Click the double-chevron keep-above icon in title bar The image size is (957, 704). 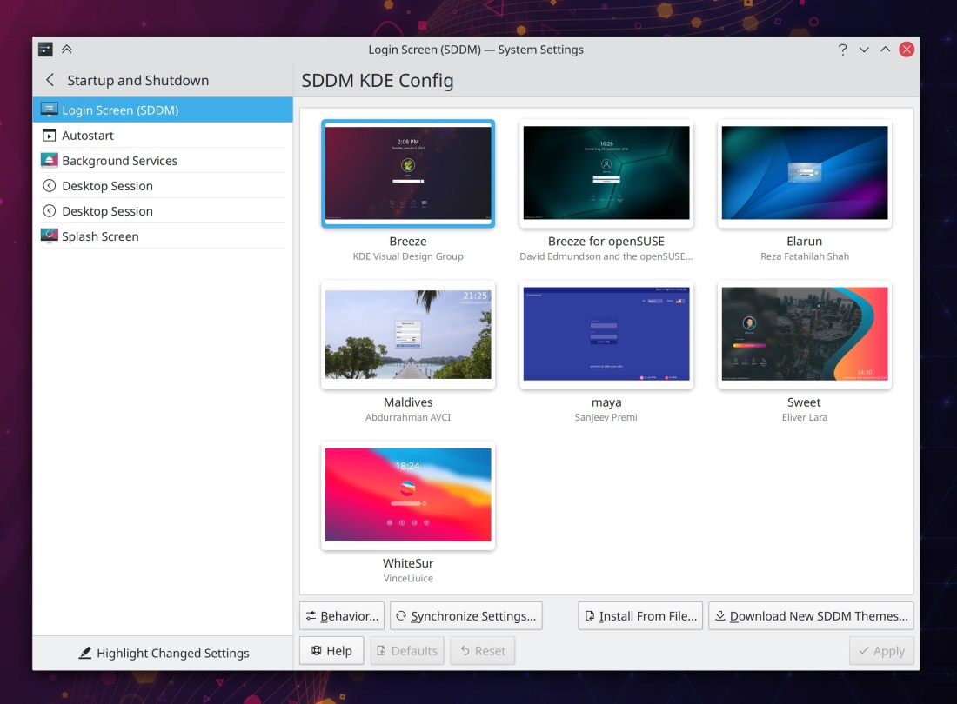pyautogui.click(x=67, y=50)
